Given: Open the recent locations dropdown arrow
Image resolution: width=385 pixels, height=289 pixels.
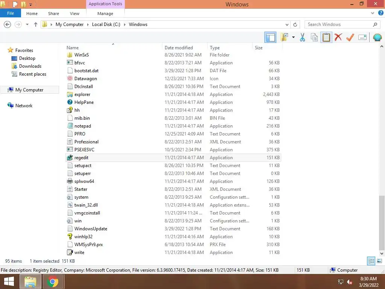Looking at the screenshot, I should pyautogui.click(x=27, y=24).
